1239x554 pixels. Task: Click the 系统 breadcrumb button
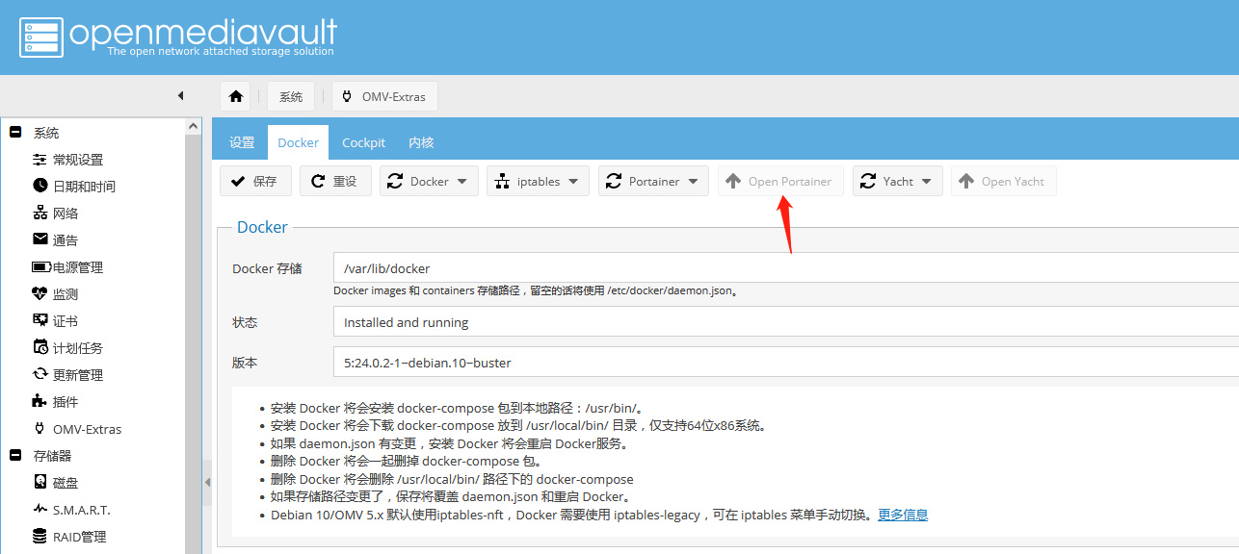291,96
